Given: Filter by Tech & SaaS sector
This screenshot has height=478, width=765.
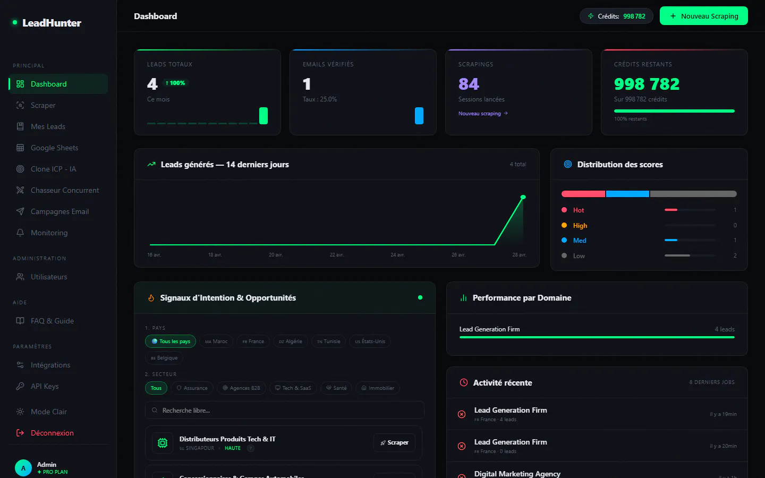Looking at the screenshot, I should 293,388.
